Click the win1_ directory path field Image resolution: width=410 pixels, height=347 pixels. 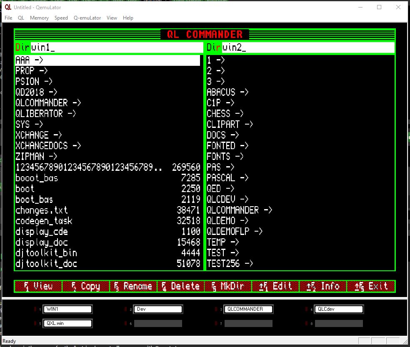click(117, 47)
